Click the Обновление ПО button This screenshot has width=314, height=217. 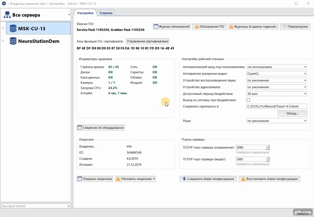pyautogui.click(x=209, y=26)
